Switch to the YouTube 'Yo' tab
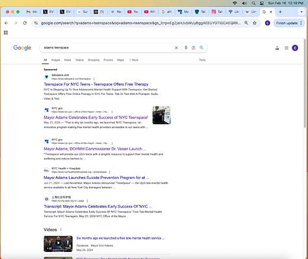The image size is (308, 259). [x=133, y=12]
